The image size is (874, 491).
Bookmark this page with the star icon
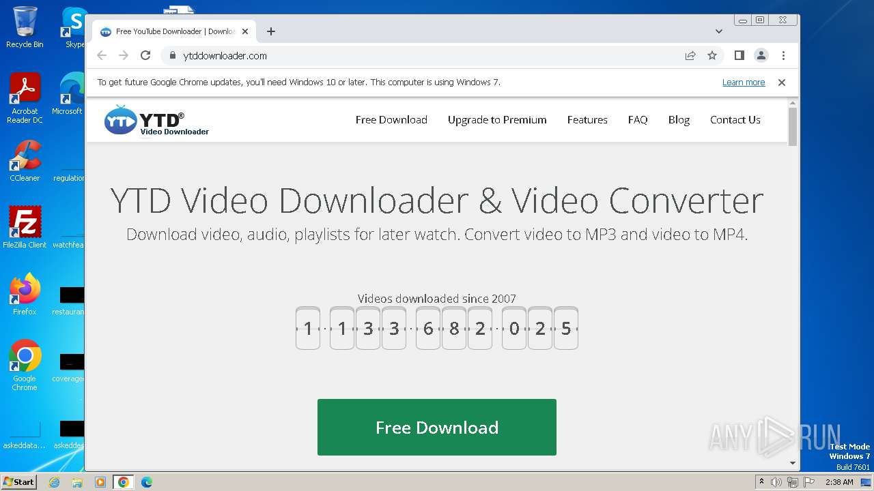point(712,56)
